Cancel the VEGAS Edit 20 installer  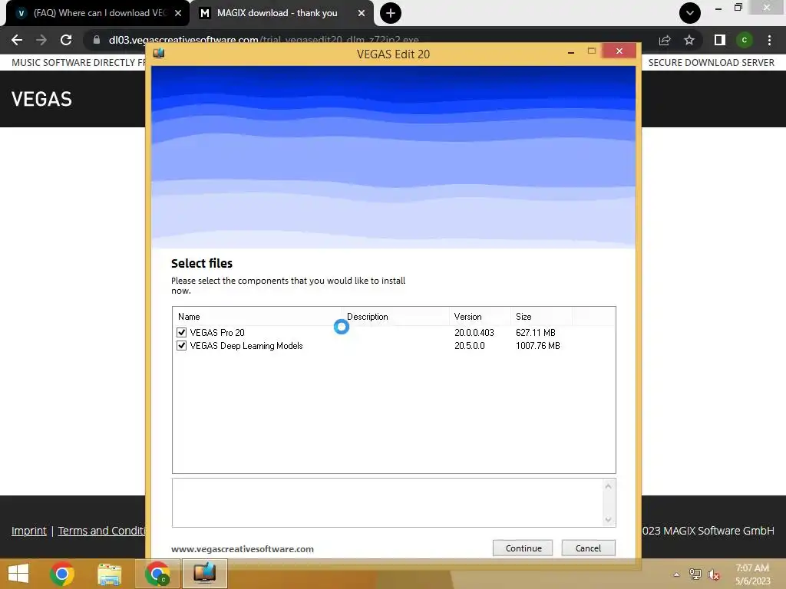[x=588, y=548]
